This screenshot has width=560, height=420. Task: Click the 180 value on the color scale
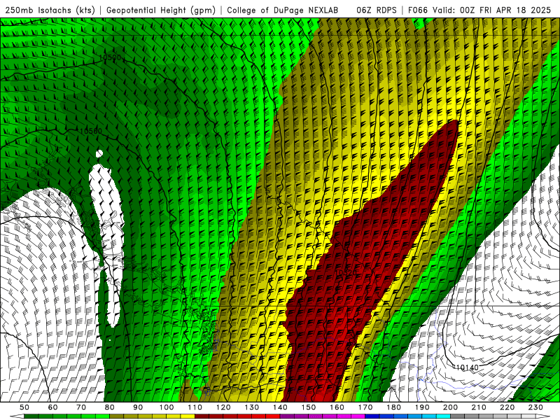[x=393, y=407]
